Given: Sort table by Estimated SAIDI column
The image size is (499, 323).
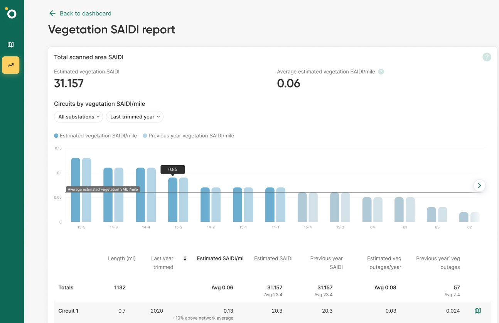Looking at the screenshot, I should point(273,259).
